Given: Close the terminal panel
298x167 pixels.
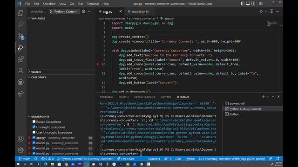Looking at the screenshot, I should tap(278, 97).
